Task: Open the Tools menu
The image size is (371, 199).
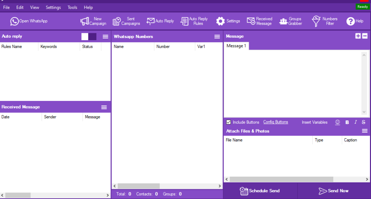Action: point(72,8)
